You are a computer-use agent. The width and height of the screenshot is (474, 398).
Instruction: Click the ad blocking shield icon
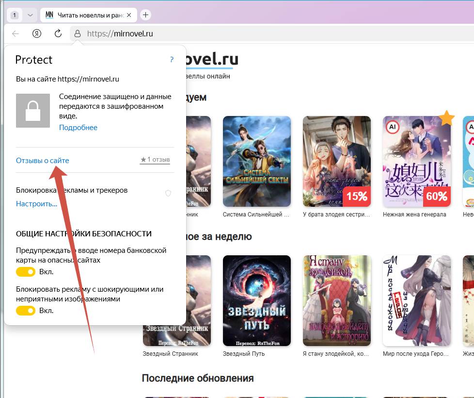point(168,193)
